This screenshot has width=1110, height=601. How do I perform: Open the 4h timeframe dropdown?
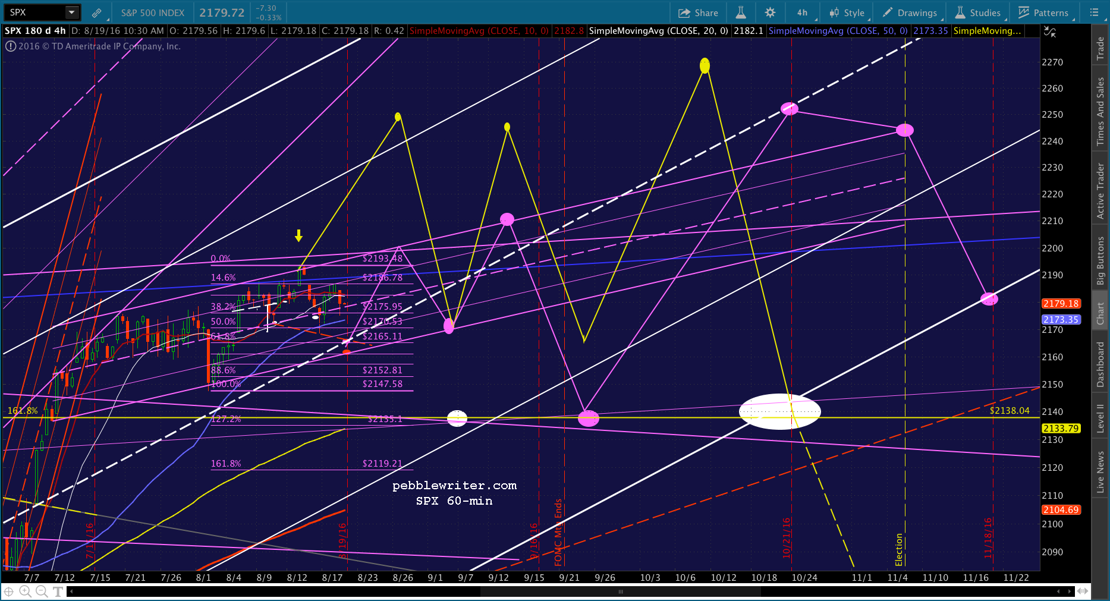click(803, 12)
